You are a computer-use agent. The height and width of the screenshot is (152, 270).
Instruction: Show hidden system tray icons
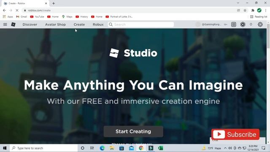click(225, 148)
